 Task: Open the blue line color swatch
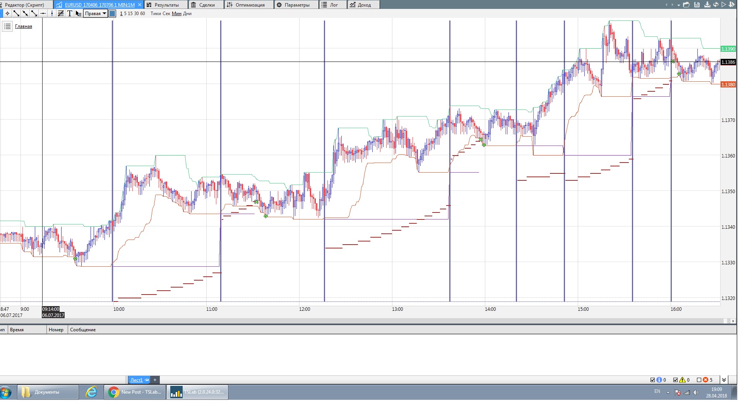pyautogui.click(x=112, y=14)
